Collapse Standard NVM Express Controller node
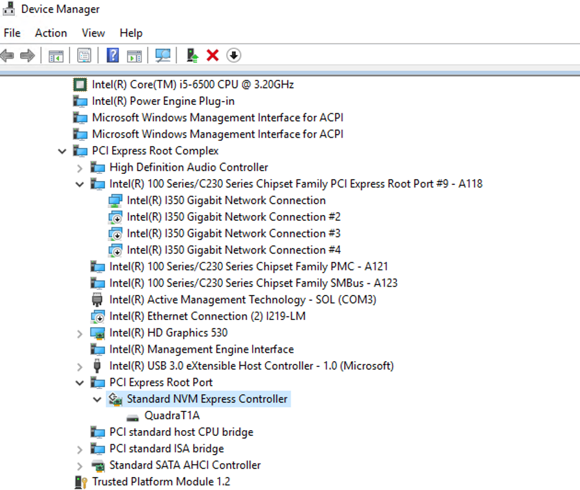The image size is (580, 490). (97, 399)
